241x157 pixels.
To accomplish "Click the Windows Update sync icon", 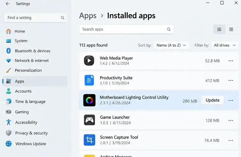I will [x=9, y=144].
